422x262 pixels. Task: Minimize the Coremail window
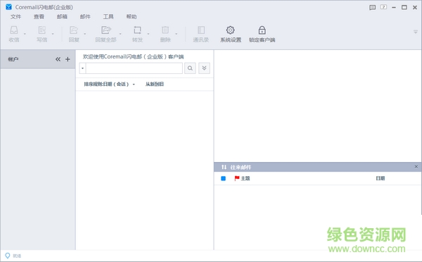click(394, 8)
